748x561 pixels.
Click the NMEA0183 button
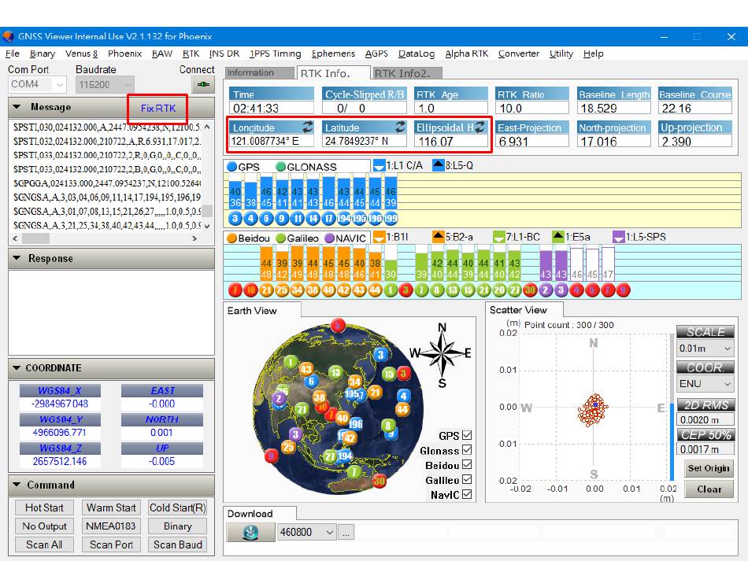(111, 526)
